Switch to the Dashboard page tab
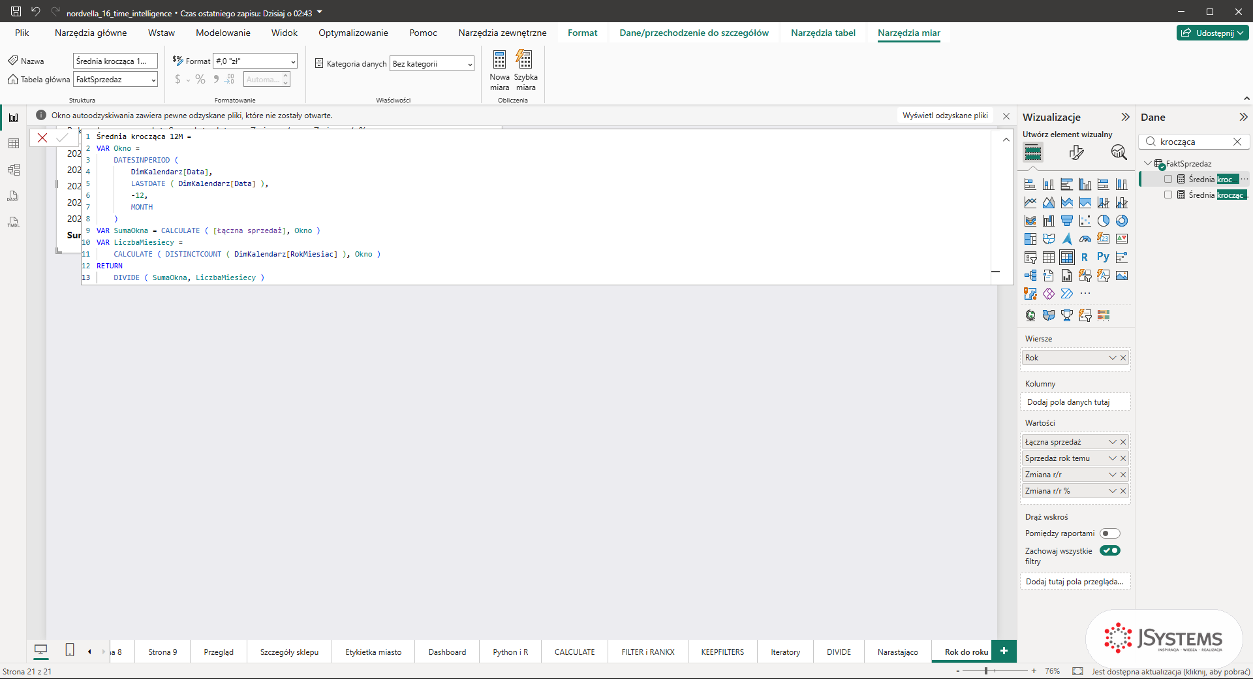This screenshot has height=679, width=1253. 447,652
